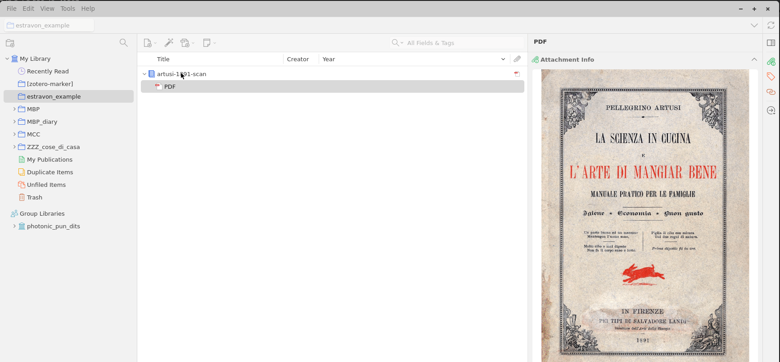Open the New Note toolbar button

[x=209, y=43]
